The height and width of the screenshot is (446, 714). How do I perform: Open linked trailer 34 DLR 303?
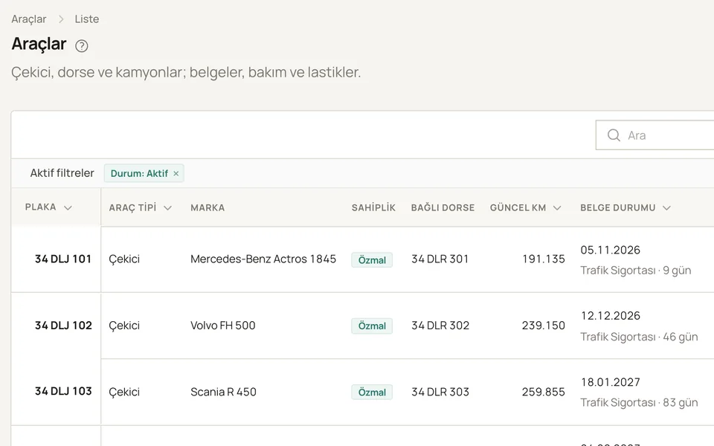tap(440, 392)
